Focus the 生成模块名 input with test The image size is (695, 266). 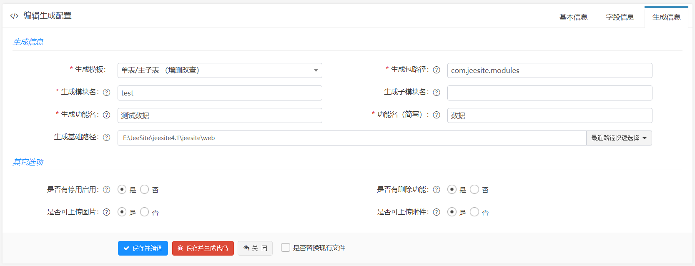pos(220,93)
